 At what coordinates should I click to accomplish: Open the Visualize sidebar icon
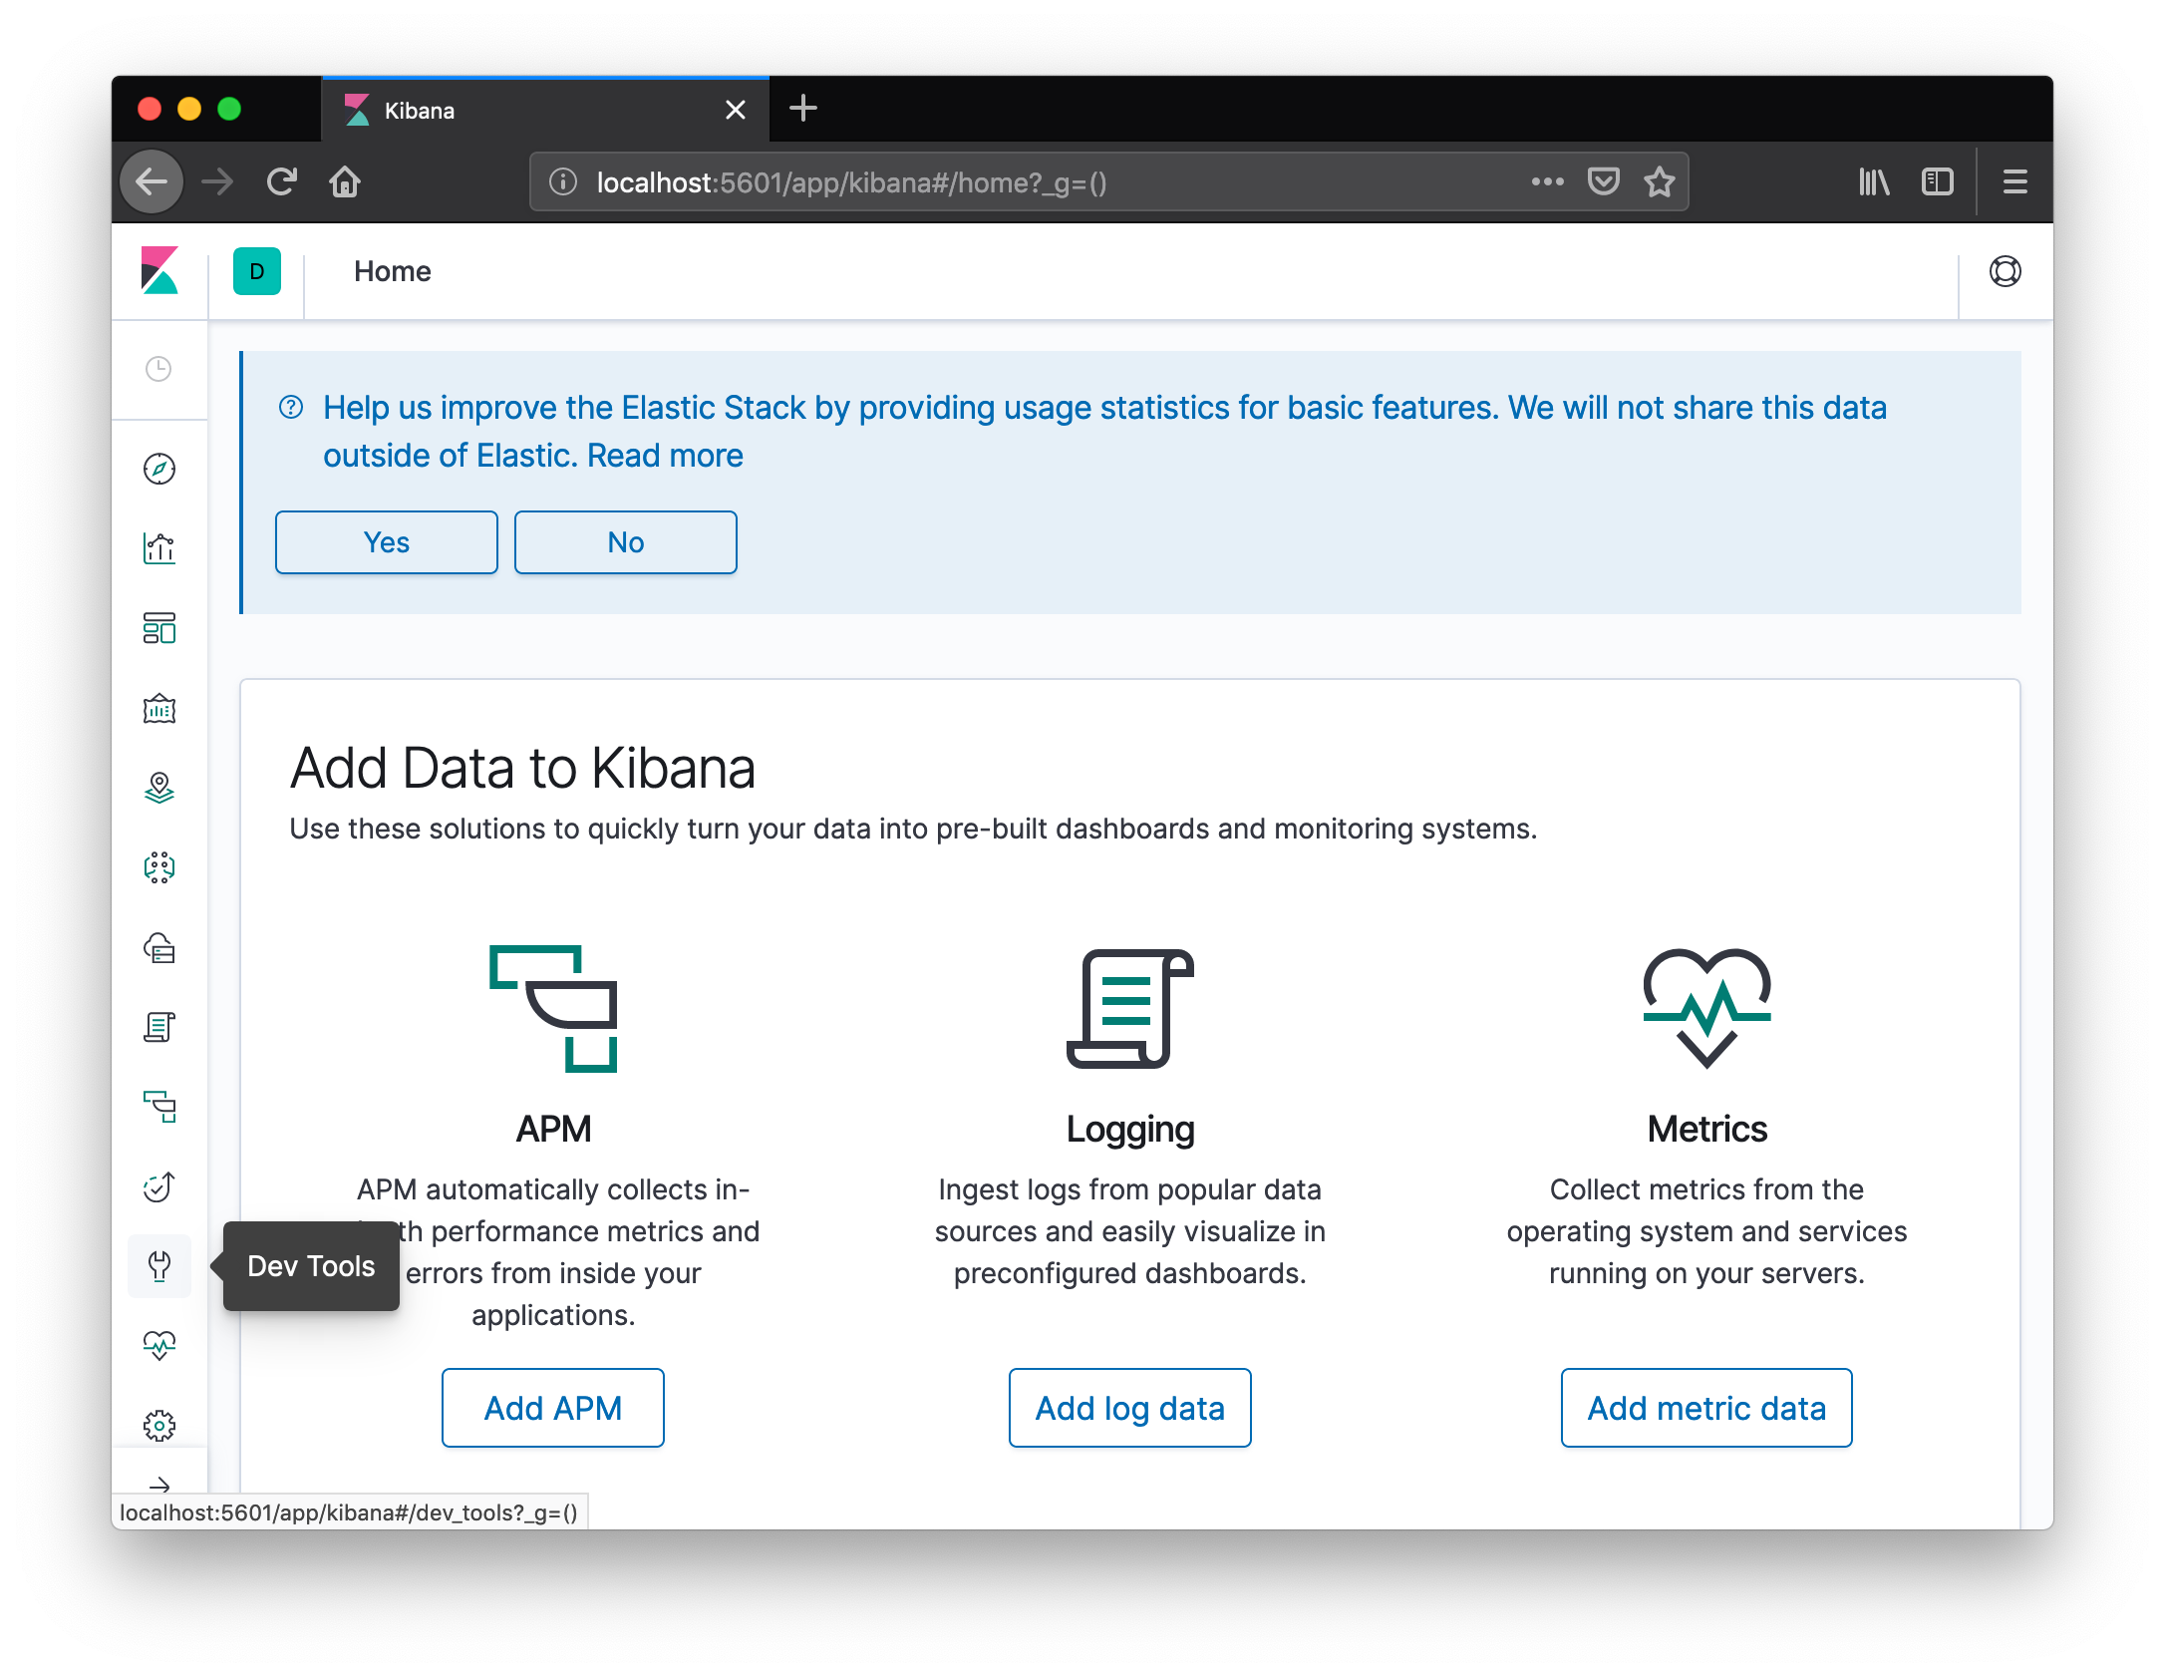159,548
